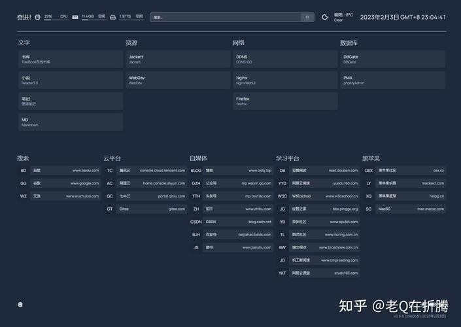Focus the search input field
Viewport: 461px width, 327px height.
point(226,17)
